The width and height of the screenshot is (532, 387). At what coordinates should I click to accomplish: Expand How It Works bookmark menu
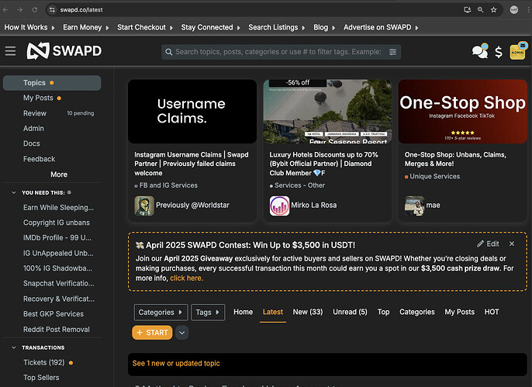point(29,27)
